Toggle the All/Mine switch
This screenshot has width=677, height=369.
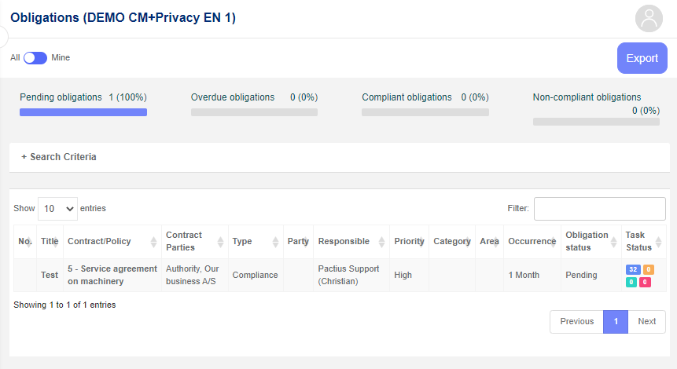click(x=35, y=58)
